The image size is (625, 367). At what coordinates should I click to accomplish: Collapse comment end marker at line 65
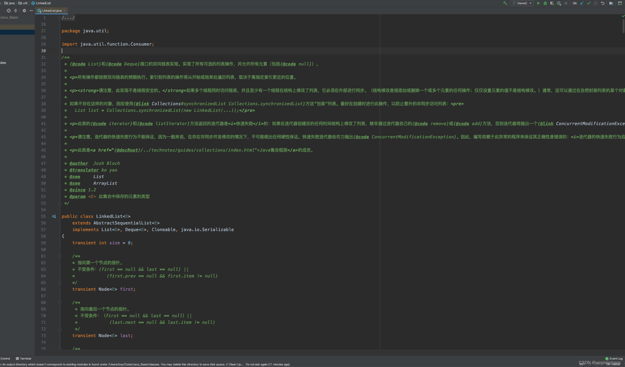pos(60,283)
